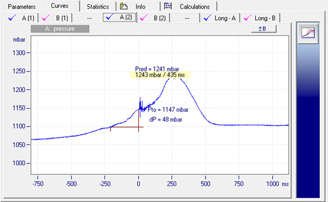Toggle the blue checkmark on A (1)
The height and width of the screenshot is (202, 328).
[x=12, y=18]
